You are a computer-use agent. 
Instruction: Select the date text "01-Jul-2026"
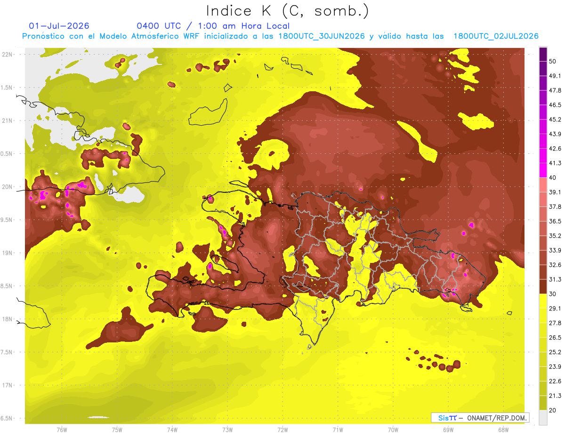(59, 26)
